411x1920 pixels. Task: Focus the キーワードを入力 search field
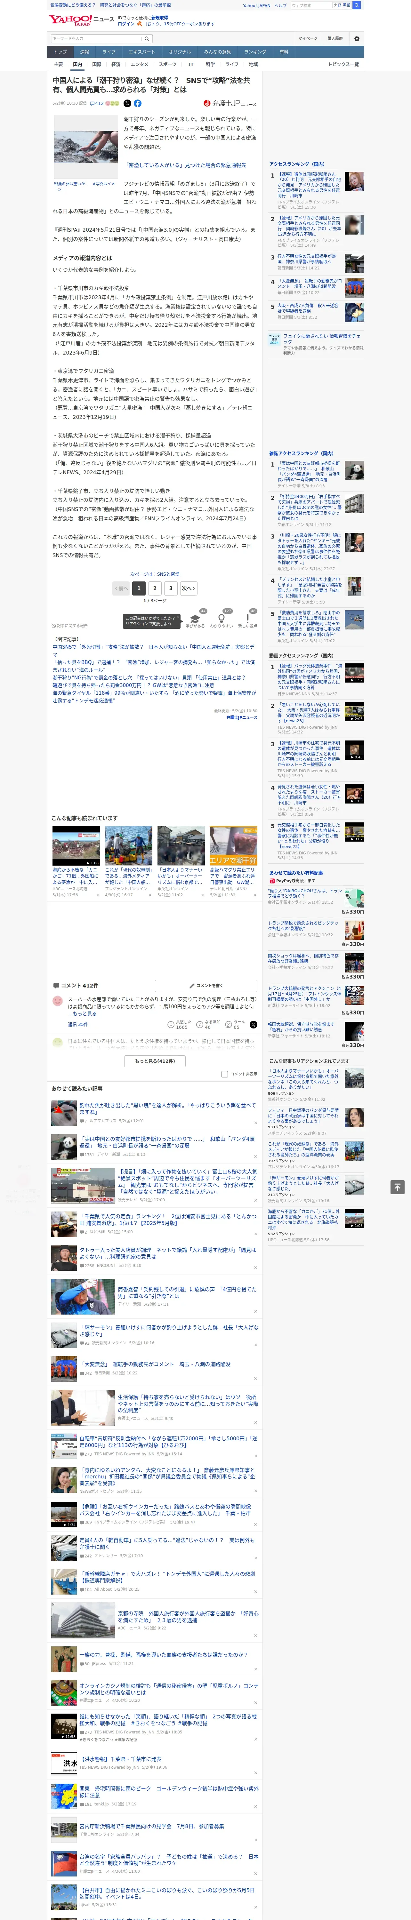96,39
